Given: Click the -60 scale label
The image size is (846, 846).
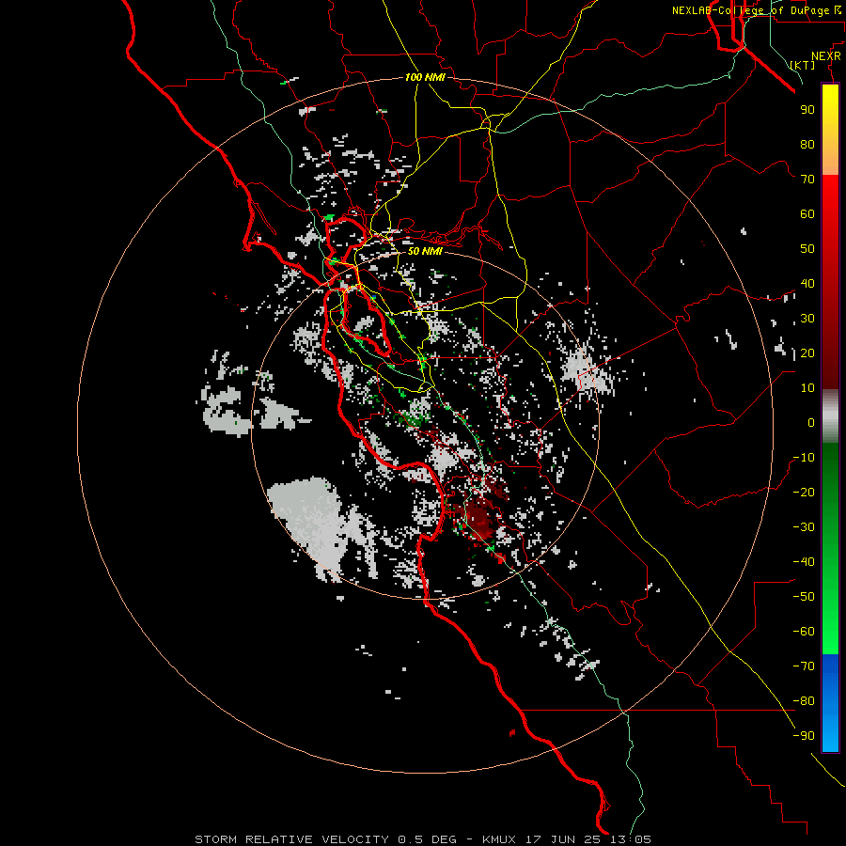Looking at the screenshot, I should tap(804, 632).
